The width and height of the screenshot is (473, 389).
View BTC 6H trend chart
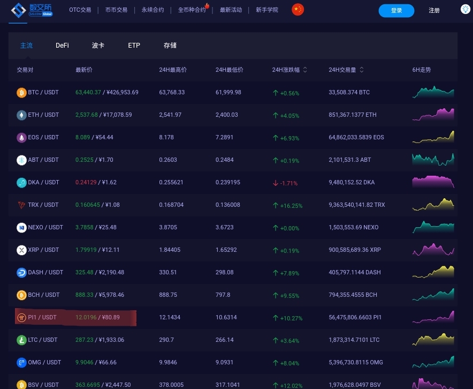[x=433, y=92]
